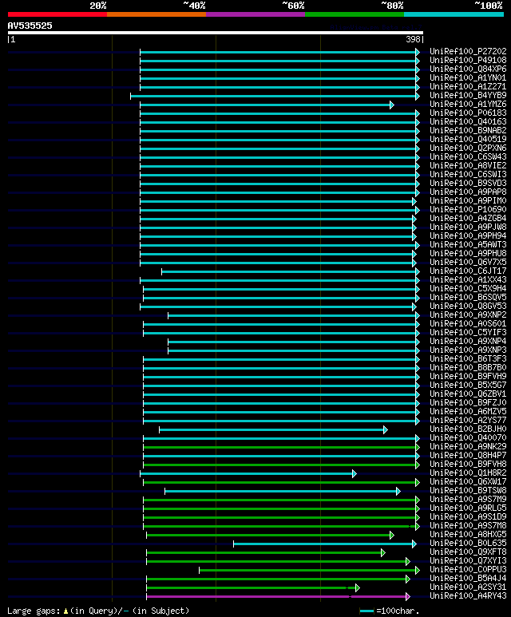511x617 pixels.
Task: Click the cyan ~100% legend color segment
Action: [x=454, y=14]
